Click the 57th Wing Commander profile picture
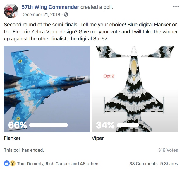This screenshot has width=182, height=169. coord(11,11)
